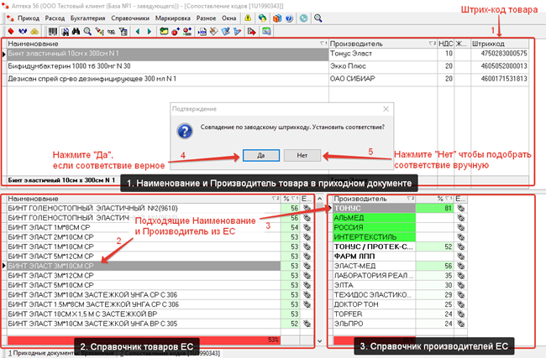Screen dimensions: 546x358
Task: Click the red diamond toolbar icon
Action: [11, 32]
